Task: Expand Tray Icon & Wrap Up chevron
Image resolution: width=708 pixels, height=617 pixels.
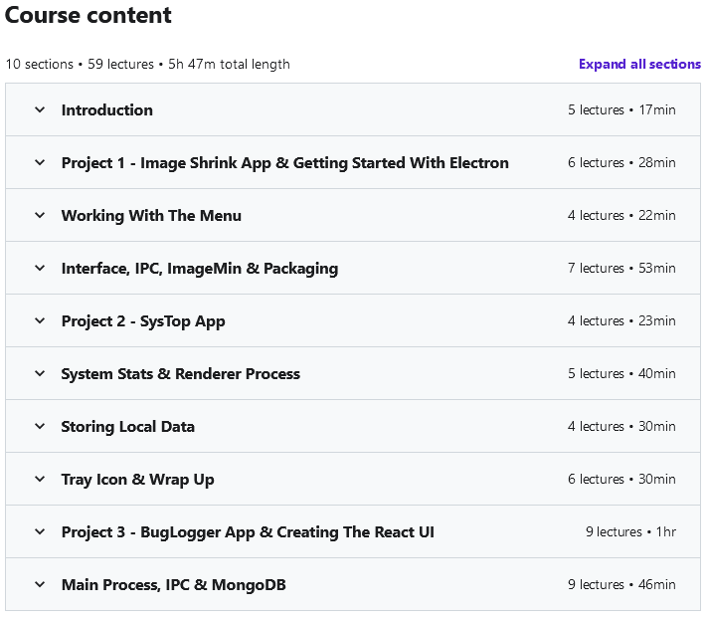Action: [40, 479]
